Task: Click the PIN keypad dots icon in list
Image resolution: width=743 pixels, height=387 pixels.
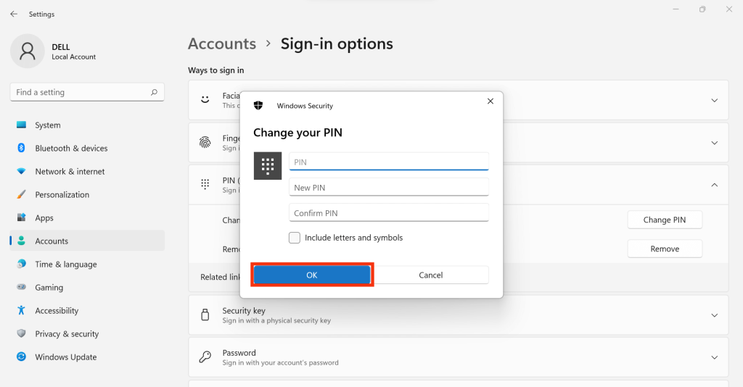Action: coord(205,185)
